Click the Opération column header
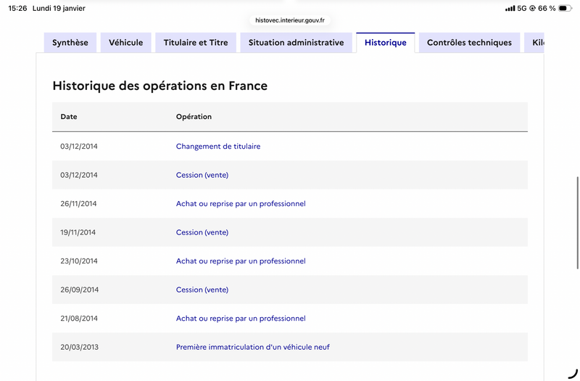 pos(194,117)
